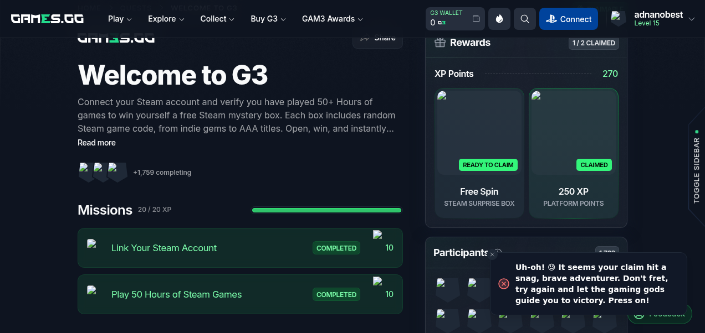Click the flame streak icon
705x333 pixels.
pyautogui.click(x=499, y=19)
